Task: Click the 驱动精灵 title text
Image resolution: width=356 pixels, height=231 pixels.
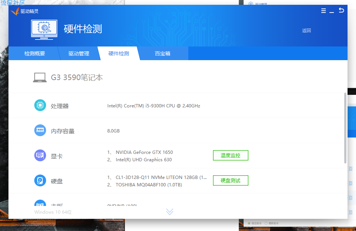Action: pyautogui.click(x=29, y=11)
